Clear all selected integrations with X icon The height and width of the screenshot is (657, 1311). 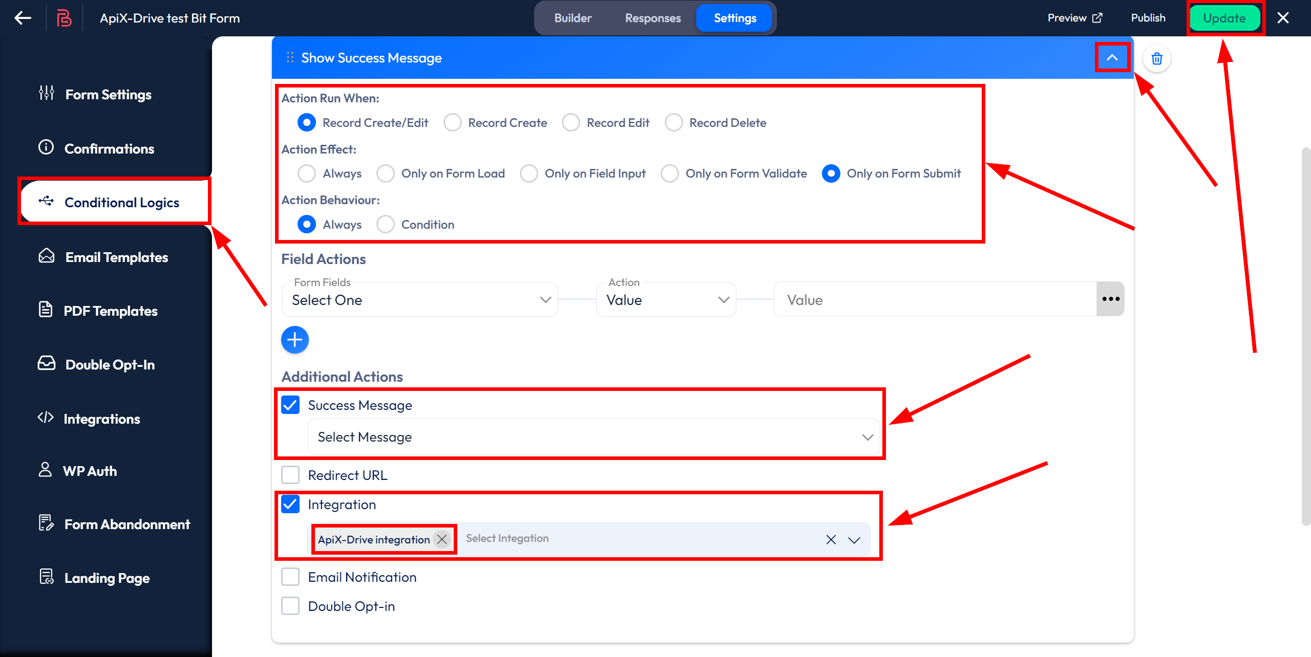tap(831, 539)
